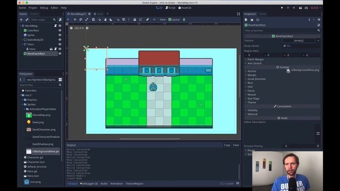This screenshot has width=340, height=191.
Task: Toggle distraction-free mode with expand icon
Action: [x=239, y=14]
